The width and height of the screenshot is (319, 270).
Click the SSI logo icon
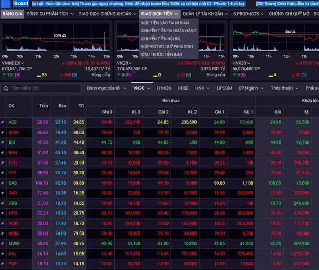[x=5, y=4]
